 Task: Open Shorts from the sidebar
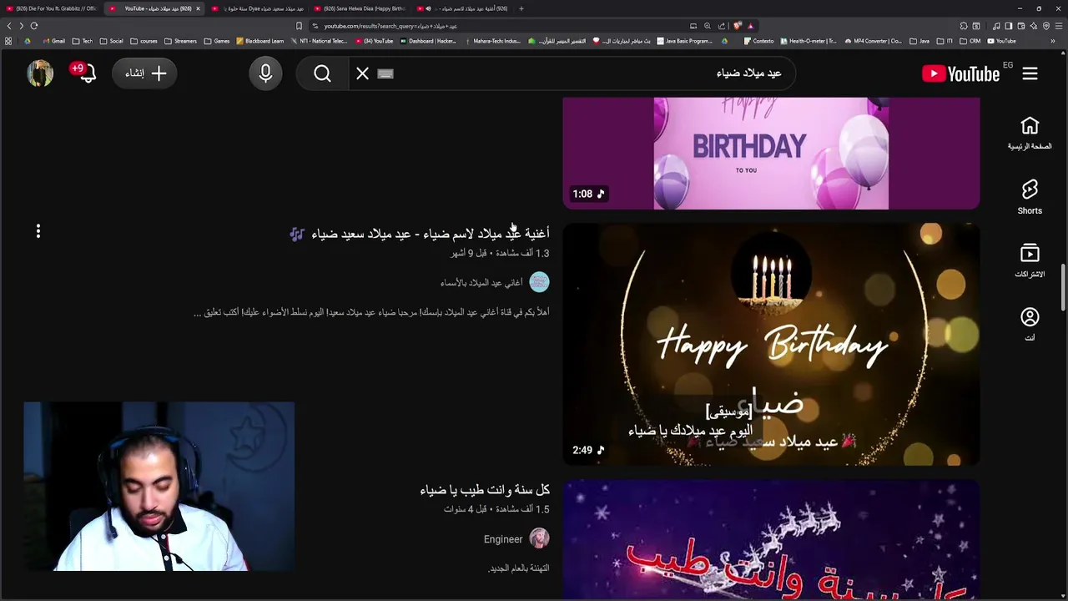point(1030,197)
